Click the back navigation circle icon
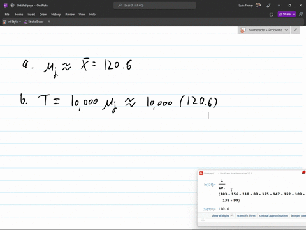The height and width of the screenshot is (230, 306). (x=12, y=6)
